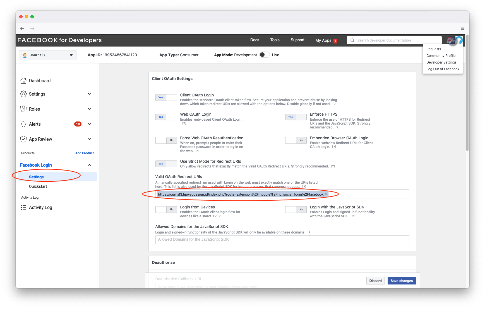Click the Add Product link
Screen dimensions: 485x309
[84, 153]
